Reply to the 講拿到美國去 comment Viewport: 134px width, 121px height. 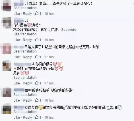click(27, 118)
